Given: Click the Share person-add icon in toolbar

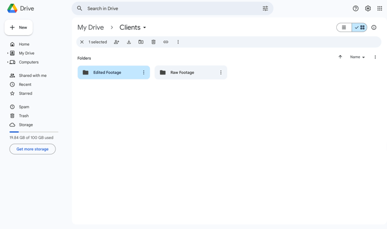Looking at the screenshot, I should click(116, 42).
